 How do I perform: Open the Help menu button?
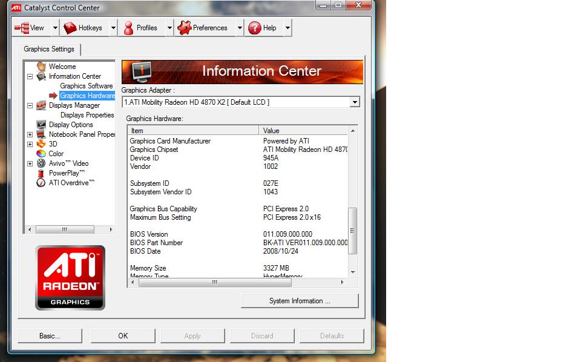tap(264, 28)
